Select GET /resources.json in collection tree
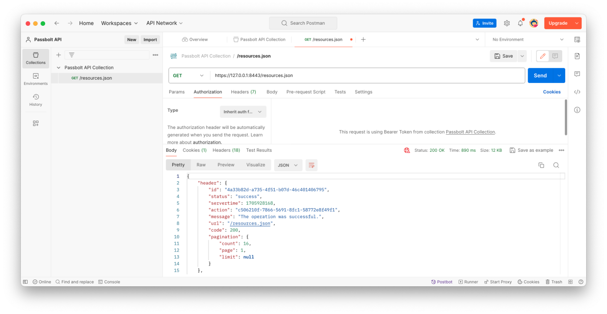This screenshot has height=314, width=607. 107,78
